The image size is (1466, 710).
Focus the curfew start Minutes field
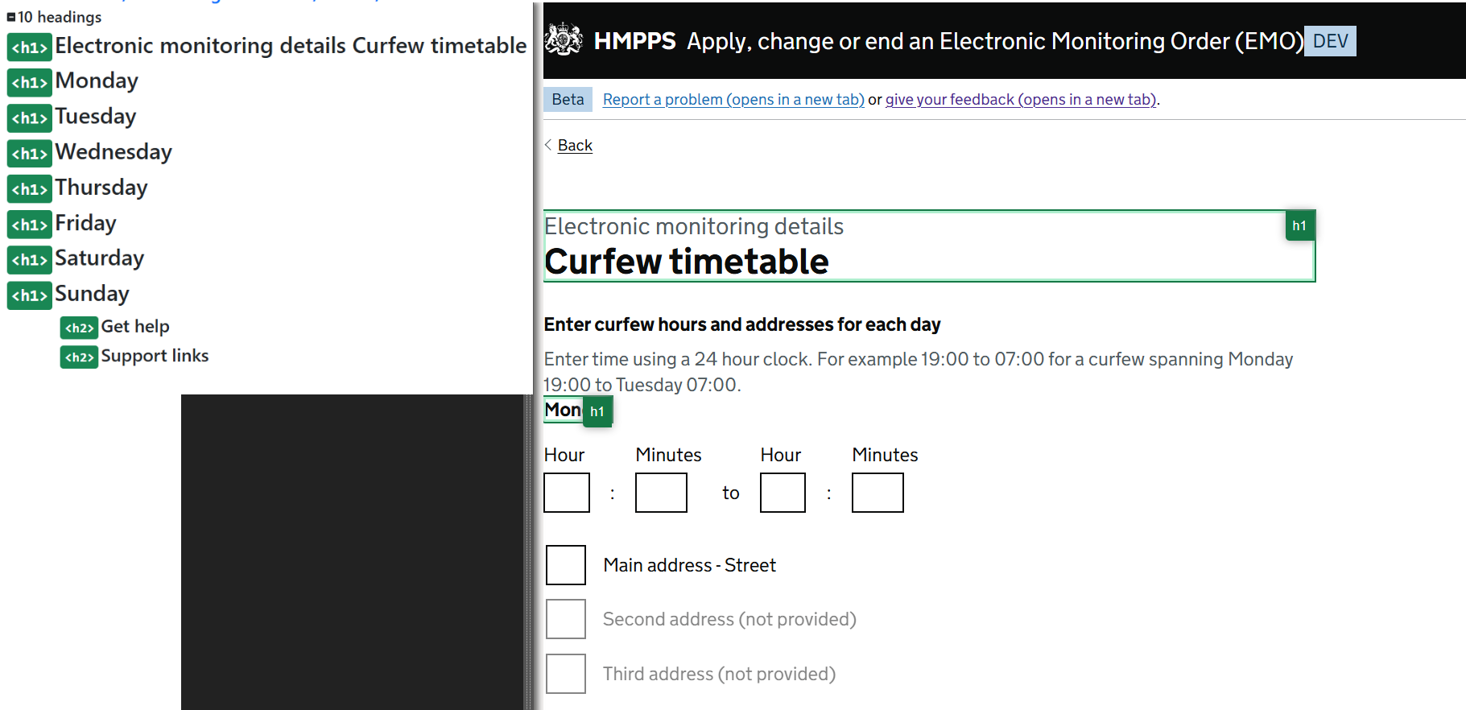pos(661,493)
